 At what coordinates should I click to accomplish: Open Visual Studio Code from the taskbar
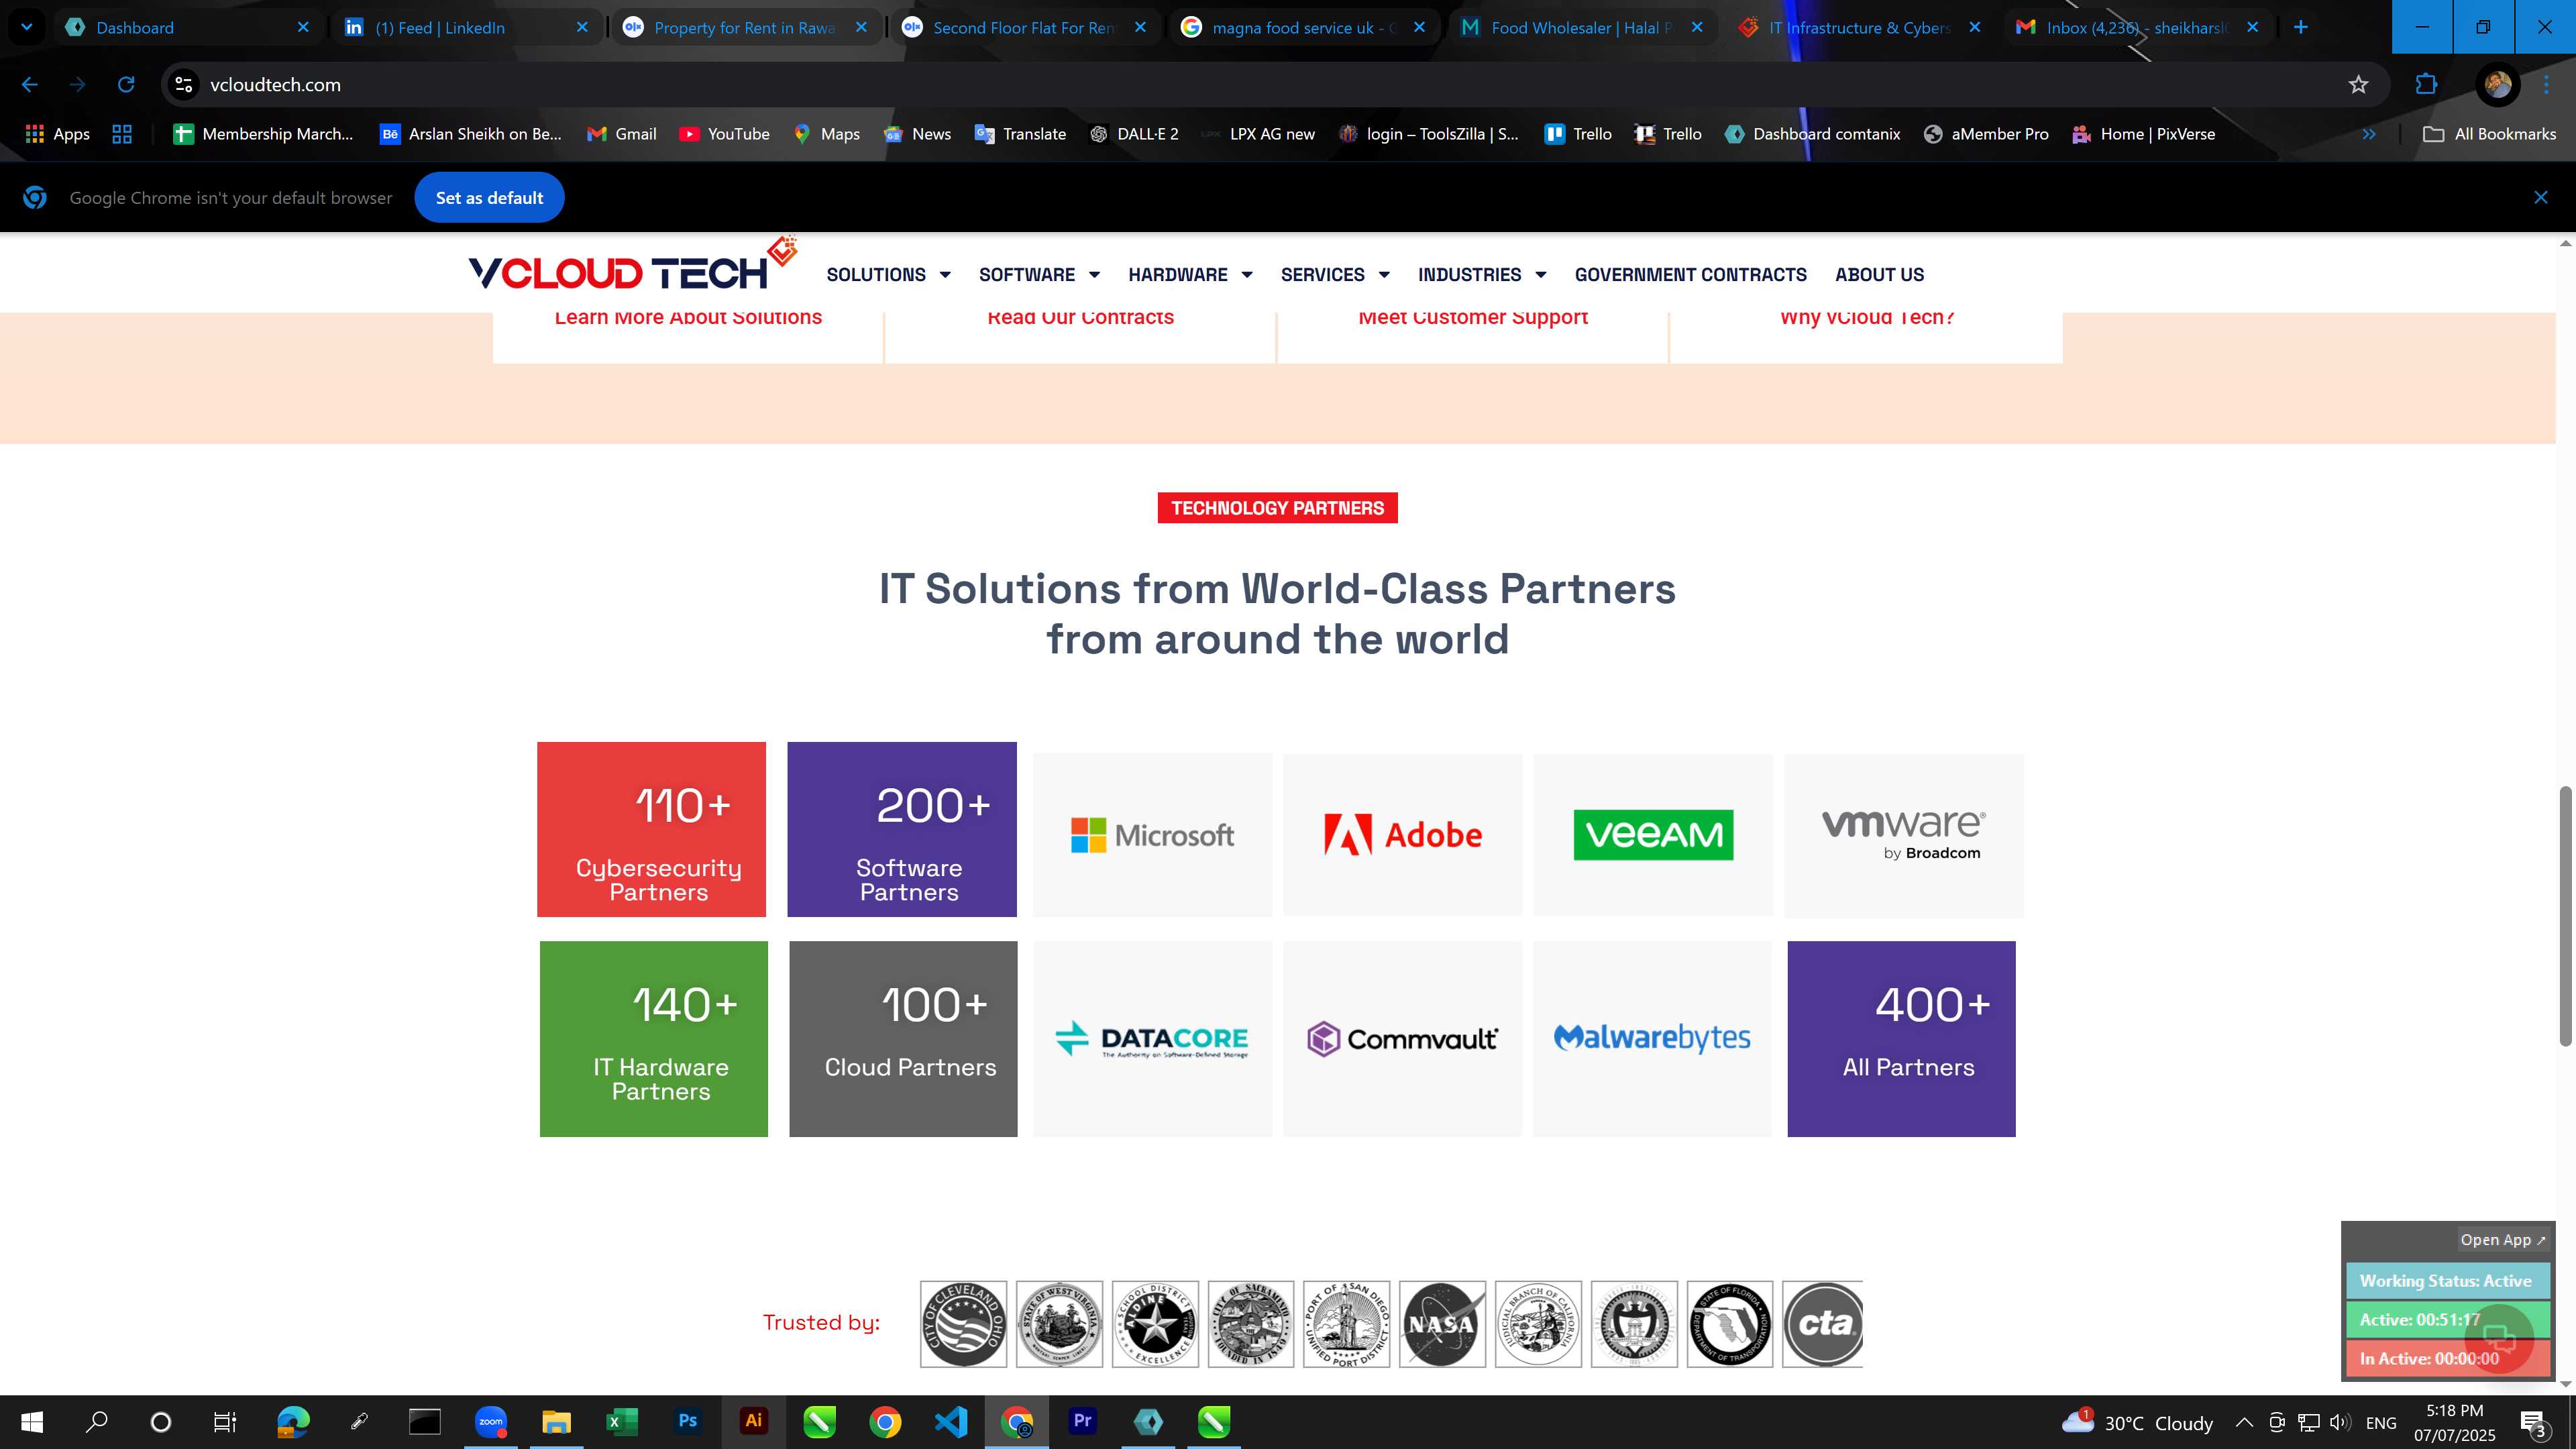951,1421
